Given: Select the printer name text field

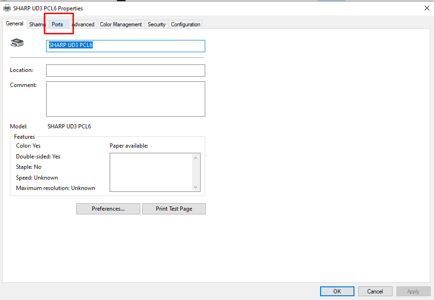Looking at the screenshot, I should [x=125, y=46].
